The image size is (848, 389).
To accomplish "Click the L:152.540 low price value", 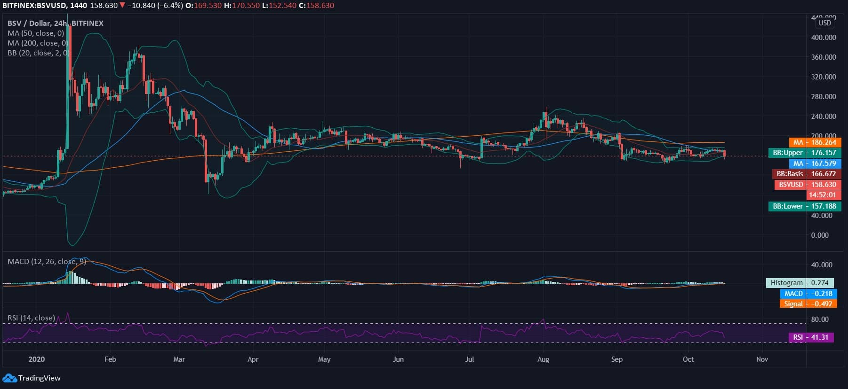I will coord(279,6).
